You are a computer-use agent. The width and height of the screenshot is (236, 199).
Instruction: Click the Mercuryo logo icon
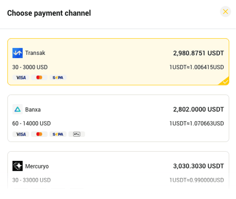[18, 166]
